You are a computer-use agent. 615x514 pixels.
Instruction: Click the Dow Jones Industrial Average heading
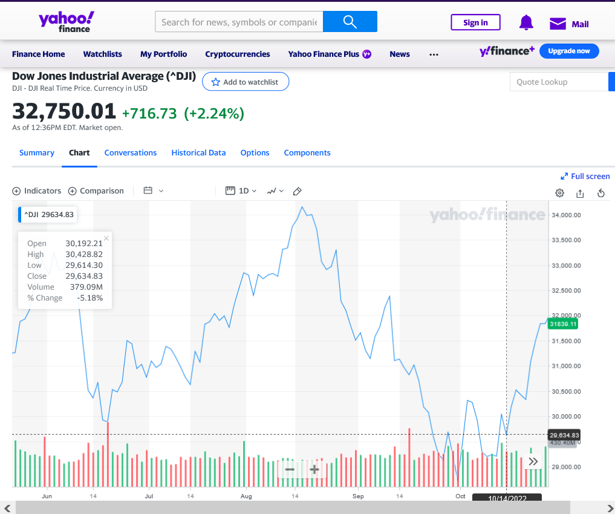(x=104, y=76)
